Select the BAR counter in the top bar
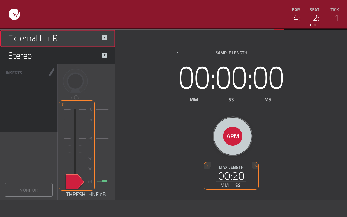Image resolution: width=347 pixels, height=217 pixels. pyautogui.click(x=296, y=18)
